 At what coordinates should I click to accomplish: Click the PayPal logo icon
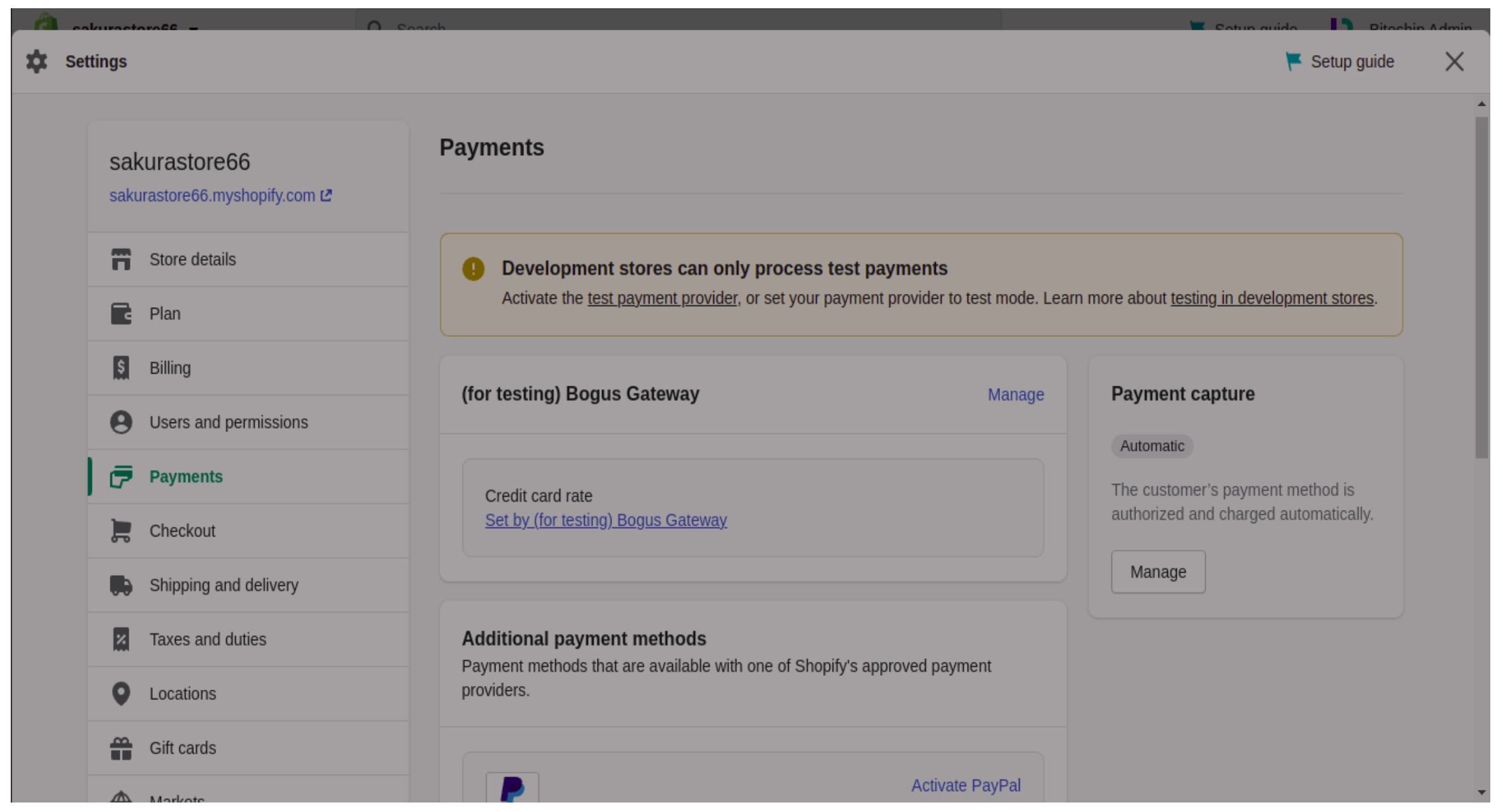tap(512, 787)
